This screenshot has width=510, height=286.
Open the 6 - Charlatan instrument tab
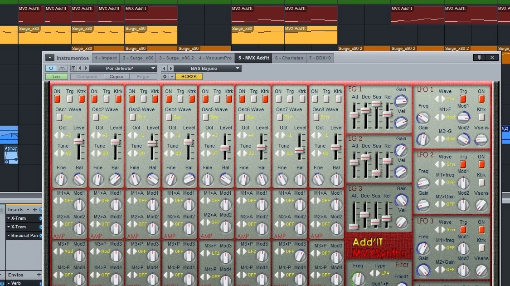tap(289, 58)
